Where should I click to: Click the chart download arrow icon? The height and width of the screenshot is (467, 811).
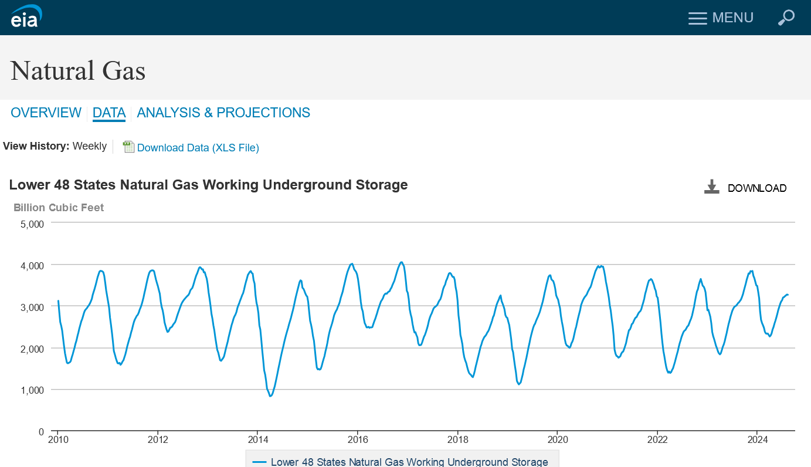[711, 187]
